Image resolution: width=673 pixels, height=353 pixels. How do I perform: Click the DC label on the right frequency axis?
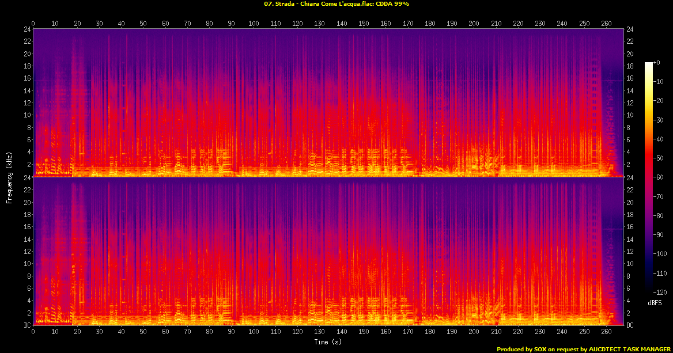pyautogui.click(x=630, y=325)
